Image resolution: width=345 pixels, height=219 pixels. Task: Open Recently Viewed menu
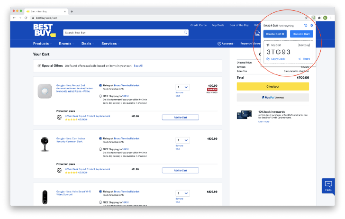point(250,44)
